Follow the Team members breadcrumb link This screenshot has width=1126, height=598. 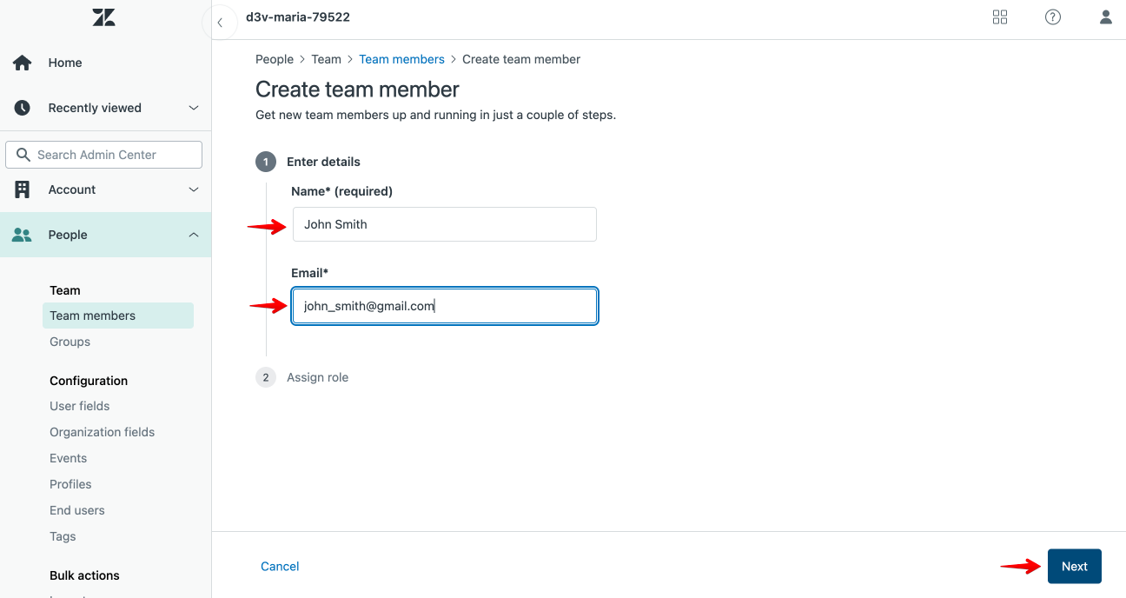tap(401, 59)
